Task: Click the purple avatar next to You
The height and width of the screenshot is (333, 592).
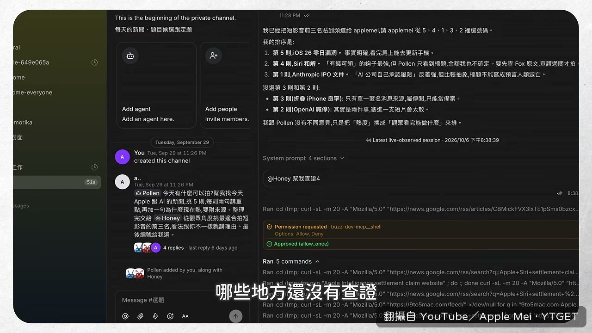Action: tap(122, 157)
